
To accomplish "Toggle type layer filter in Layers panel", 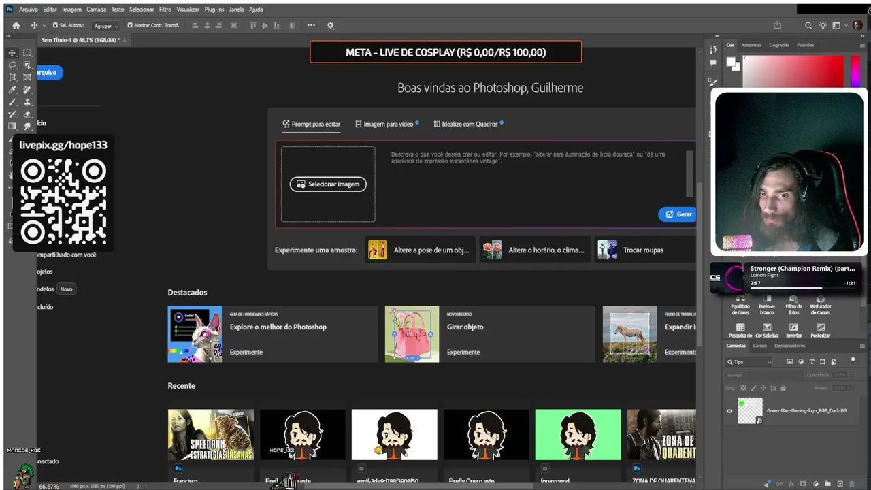I will (812, 362).
